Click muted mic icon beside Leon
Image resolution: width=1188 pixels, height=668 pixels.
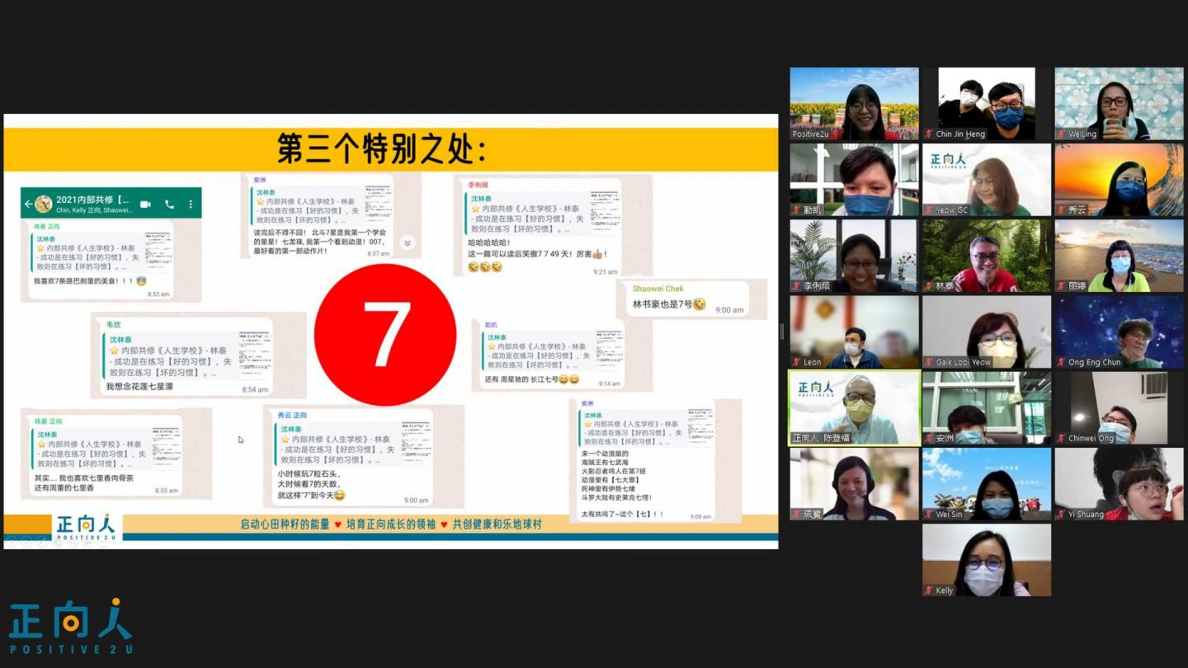click(797, 362)
